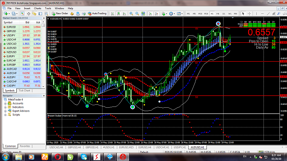Toggle the Terminal panel icon
Screen dimensions: 287x161
(40, 13)
